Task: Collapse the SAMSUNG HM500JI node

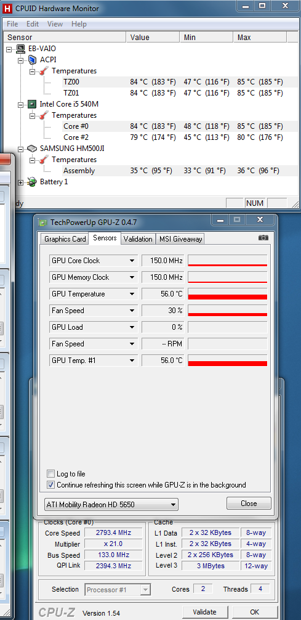Action: pos(21,149)
